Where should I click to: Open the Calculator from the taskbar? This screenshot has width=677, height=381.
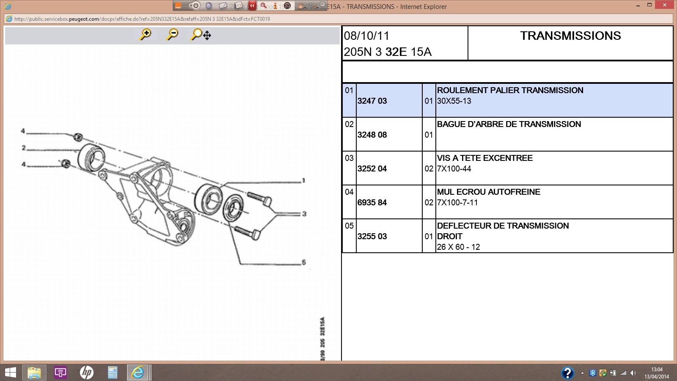coord(113,373)
